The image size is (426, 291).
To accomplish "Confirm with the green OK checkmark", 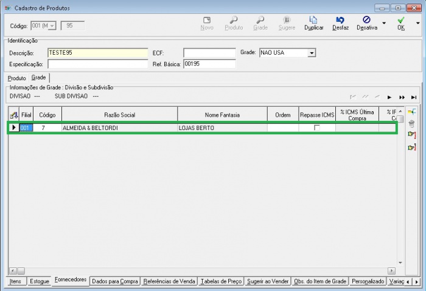I will click(x=400, y=21).
